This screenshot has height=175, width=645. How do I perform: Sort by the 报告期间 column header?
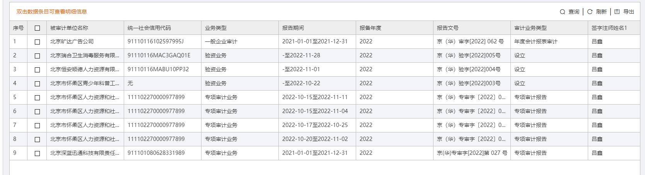click(293, 28)
